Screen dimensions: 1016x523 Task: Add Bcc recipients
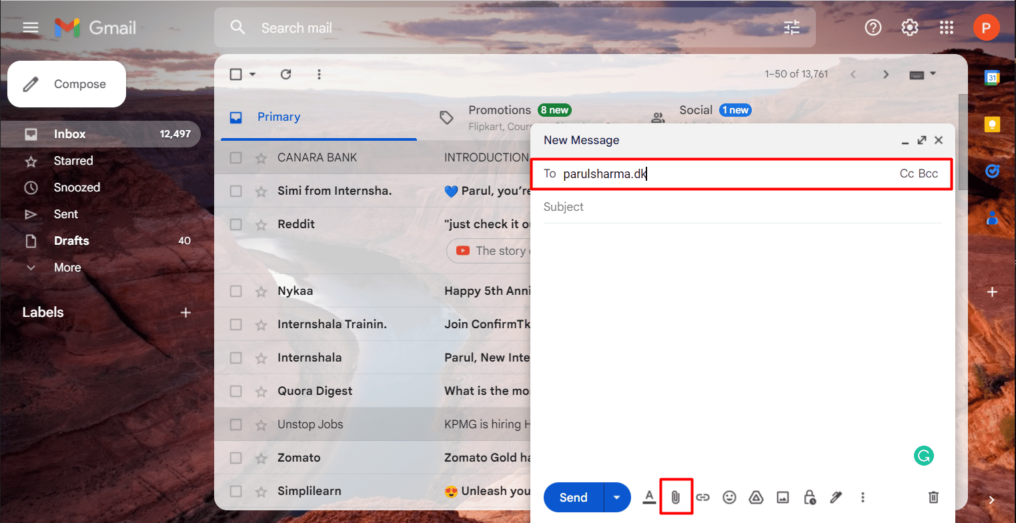[928, 173]
